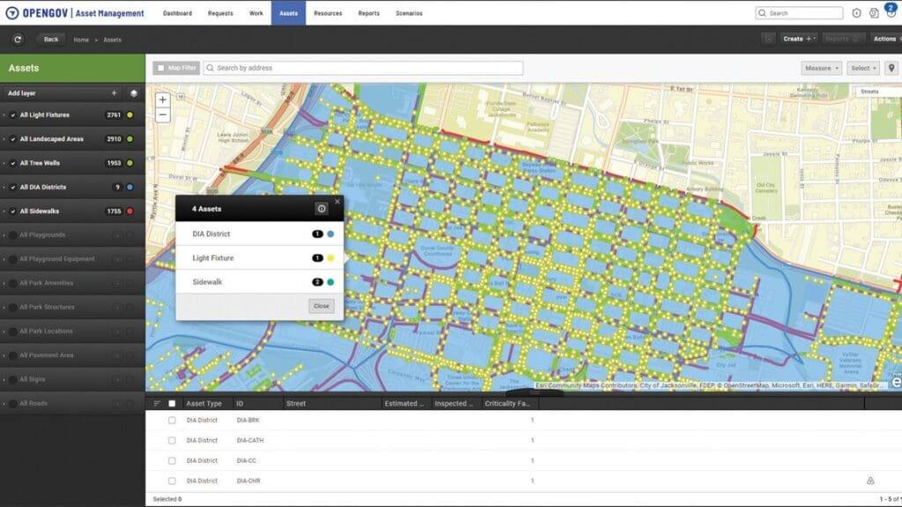902x507 pixels.
Task: Click the 2910 count badge for Landscaped Areas
Action: pyautogui.click(x=114, y=139)
